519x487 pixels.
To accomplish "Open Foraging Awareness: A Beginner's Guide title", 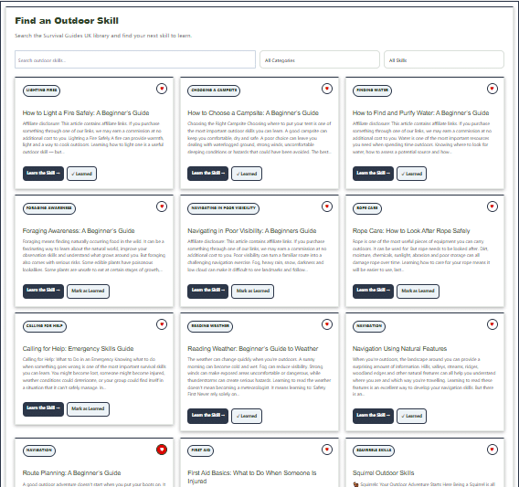I will click(79, 231).
